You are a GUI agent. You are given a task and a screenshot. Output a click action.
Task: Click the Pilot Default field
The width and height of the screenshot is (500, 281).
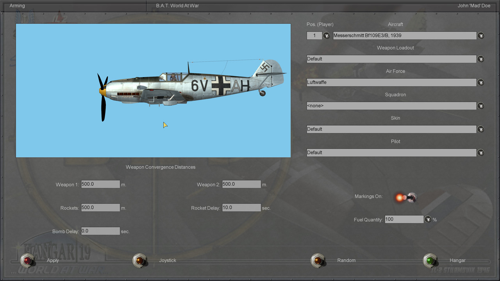tap(391, 153)
